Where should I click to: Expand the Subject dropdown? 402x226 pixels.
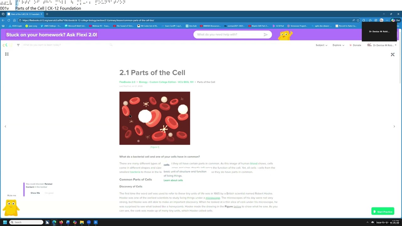pos(322,45)
